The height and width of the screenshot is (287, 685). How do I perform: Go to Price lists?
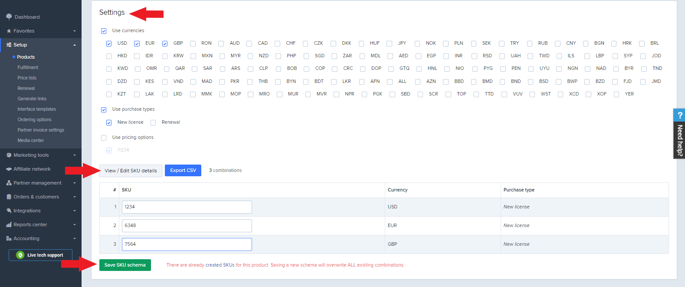click(27, 78)
